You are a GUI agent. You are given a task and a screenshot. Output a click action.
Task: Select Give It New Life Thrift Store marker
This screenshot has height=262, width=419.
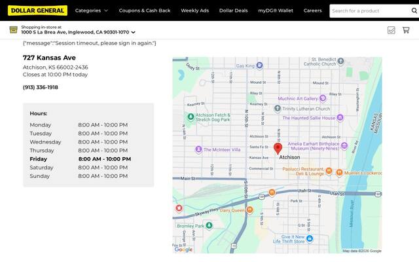click(310, 238)
